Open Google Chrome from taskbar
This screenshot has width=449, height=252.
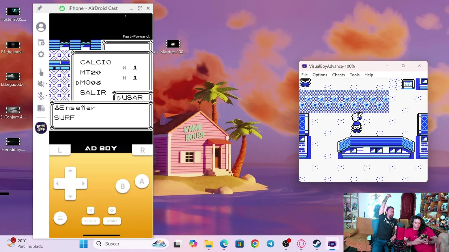[255, 244]
